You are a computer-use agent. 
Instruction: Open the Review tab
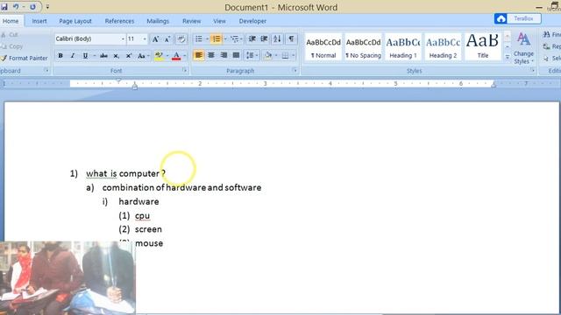coord(192,21)
